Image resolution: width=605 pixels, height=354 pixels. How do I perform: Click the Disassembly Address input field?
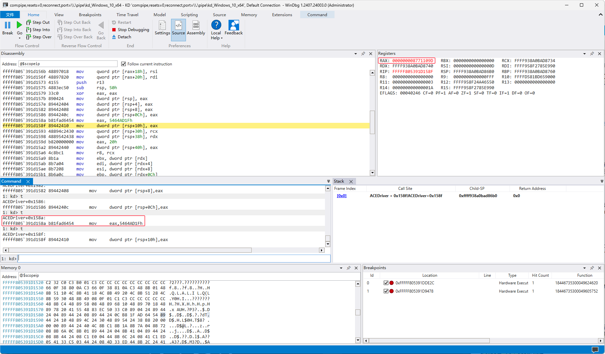(x=68, y=64)
